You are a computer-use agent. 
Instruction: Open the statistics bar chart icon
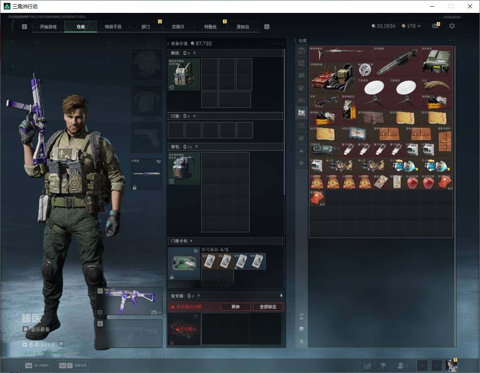(367, 365)
